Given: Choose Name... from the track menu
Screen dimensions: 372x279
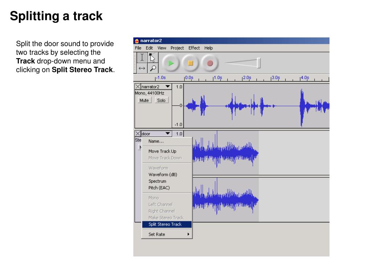Looking at the screenshot, I should pos(167,141).
